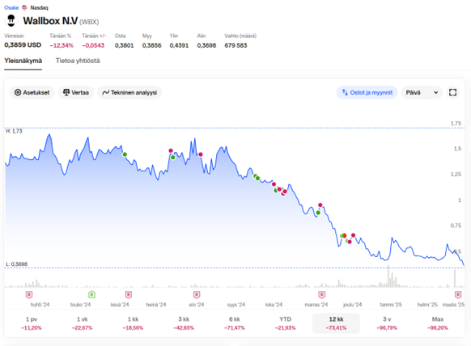Open Tekninen analyysi view

pyautogui.click(x=129, y=92)
